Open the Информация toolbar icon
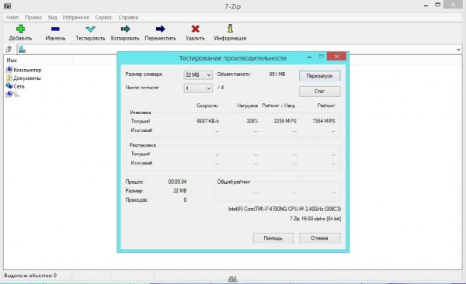466x284 pixels. point(230,29)
